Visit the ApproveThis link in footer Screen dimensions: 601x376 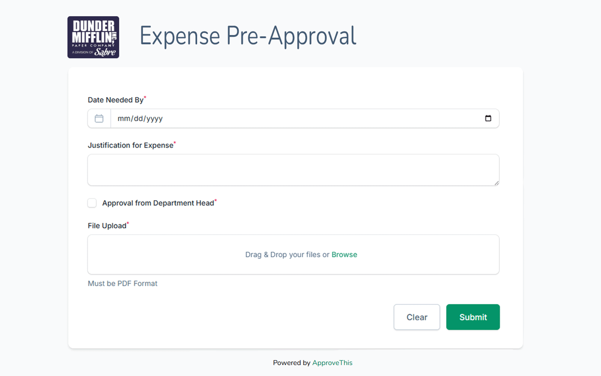[x=332, y=363]
